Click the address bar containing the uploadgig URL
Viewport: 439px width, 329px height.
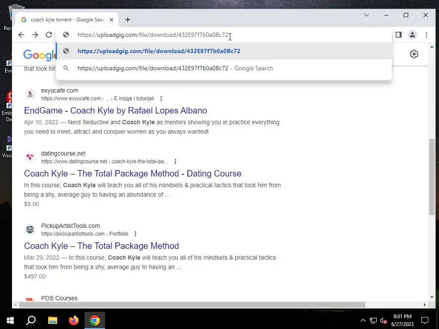(224, 35)
